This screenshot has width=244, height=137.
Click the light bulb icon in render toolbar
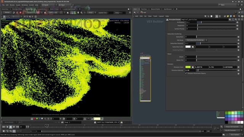click(78, 13)
